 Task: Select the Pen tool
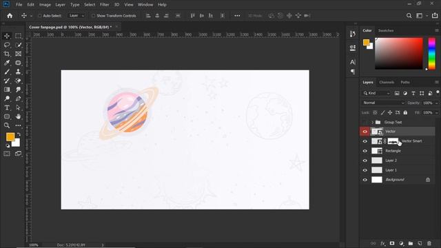(x=19, y=99)
